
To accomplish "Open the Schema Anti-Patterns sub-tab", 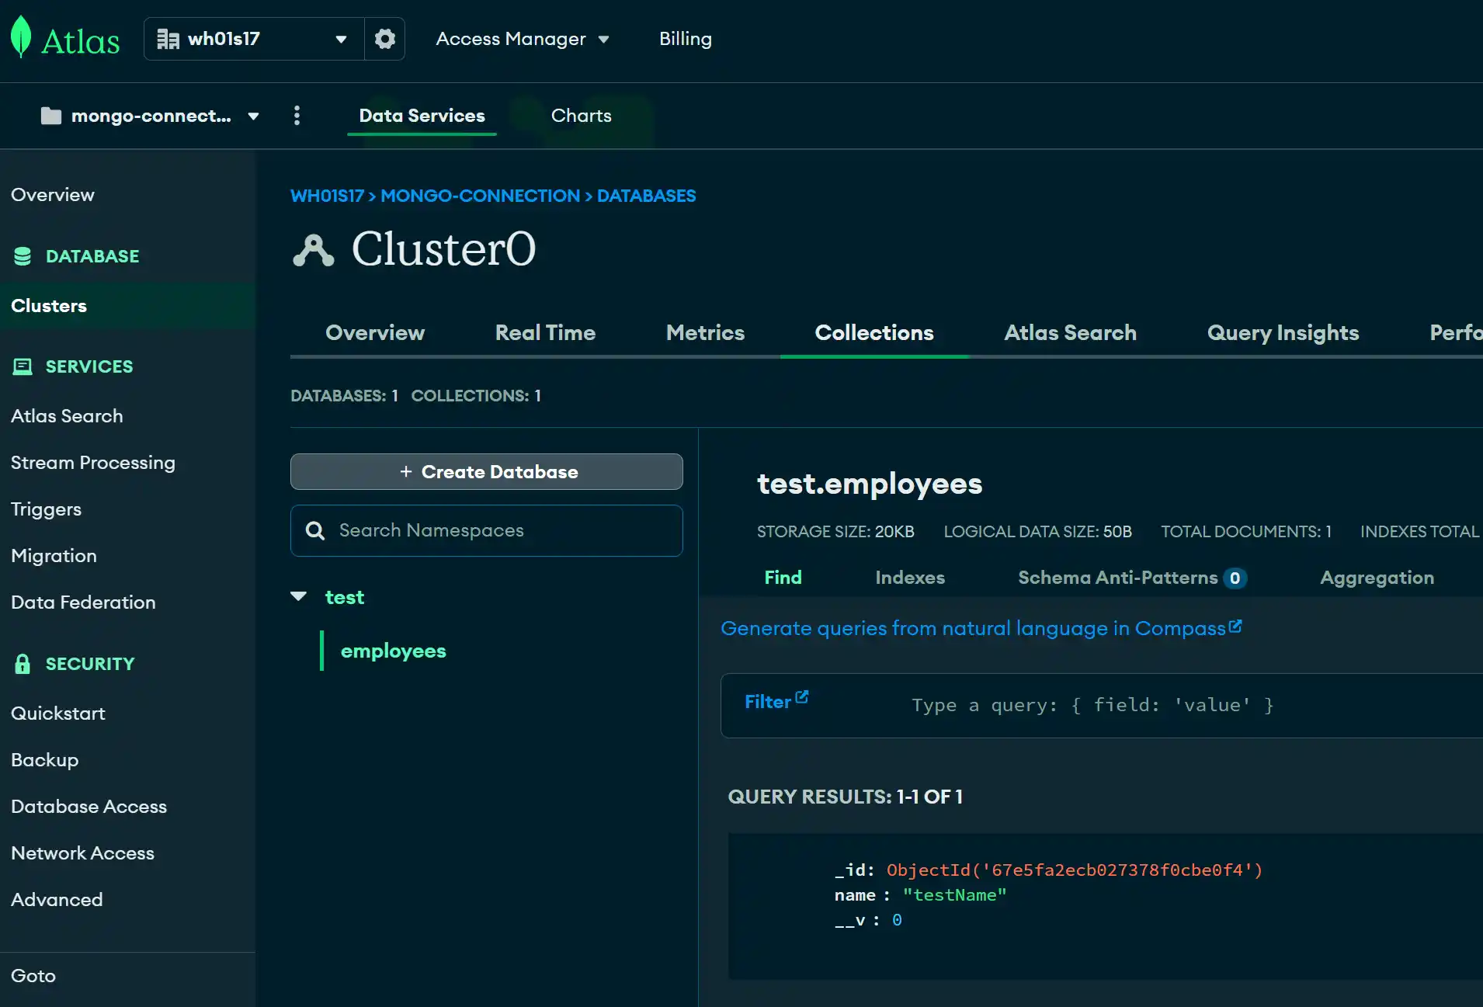I will [1117, 577].
